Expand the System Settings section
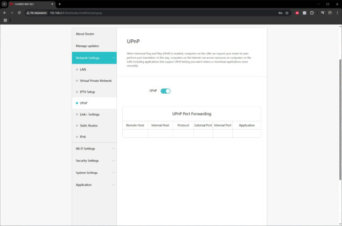This screenshot has width=342, height=226. coord(94,173)
